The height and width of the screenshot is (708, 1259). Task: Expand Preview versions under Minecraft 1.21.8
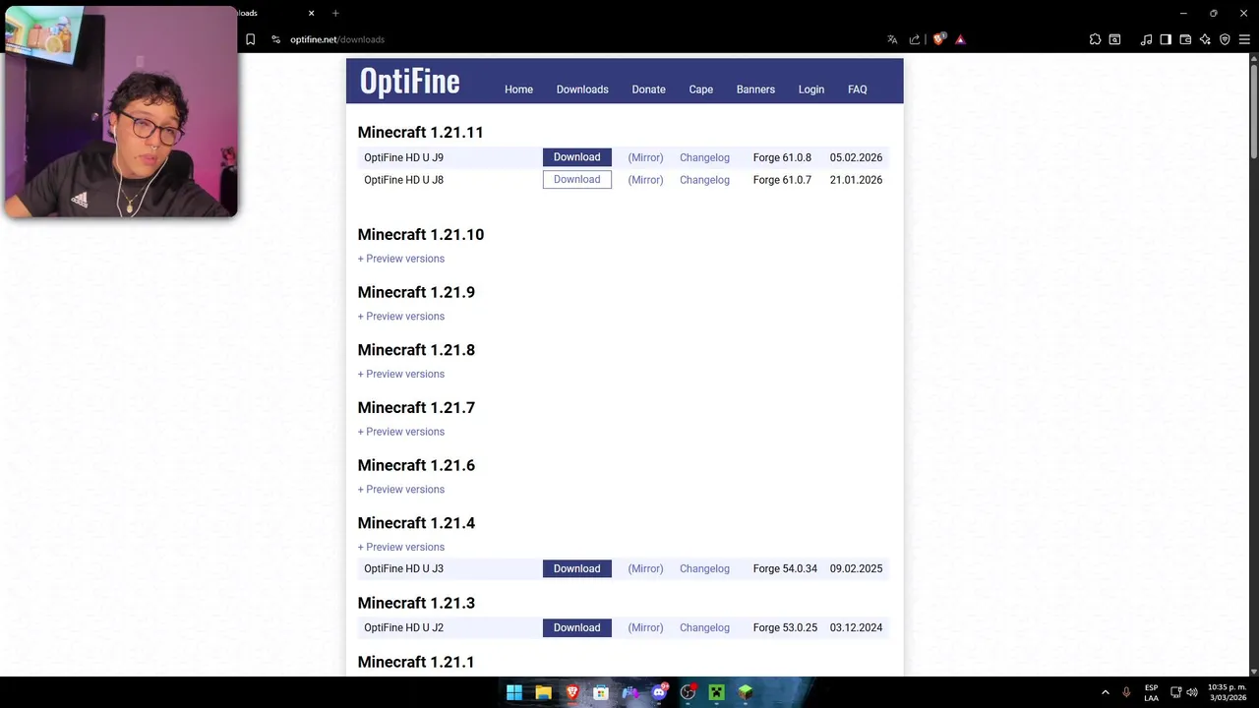401,374
